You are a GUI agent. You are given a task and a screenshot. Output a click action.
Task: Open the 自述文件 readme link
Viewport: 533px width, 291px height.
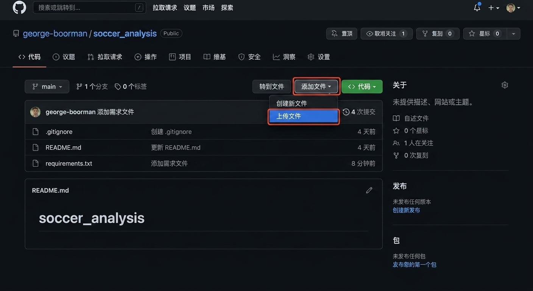[x=411, y=118]
